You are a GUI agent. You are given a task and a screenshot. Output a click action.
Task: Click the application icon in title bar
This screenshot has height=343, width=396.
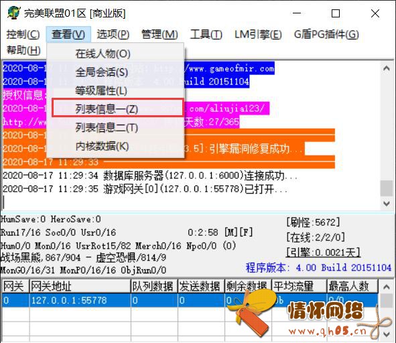pyautogui.click(x=13, y=13)
